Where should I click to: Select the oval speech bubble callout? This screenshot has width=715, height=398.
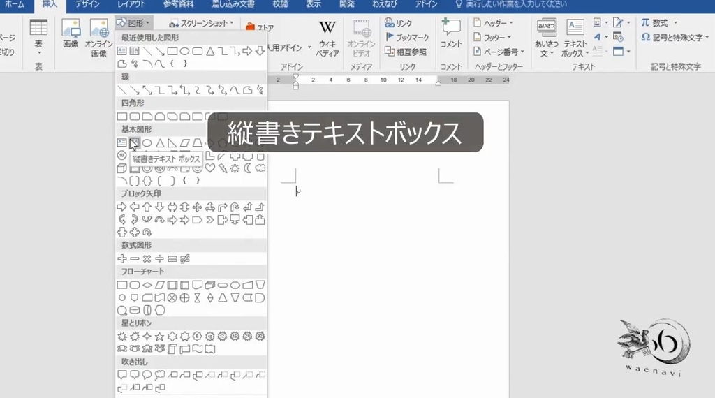(x=147, y=375)
